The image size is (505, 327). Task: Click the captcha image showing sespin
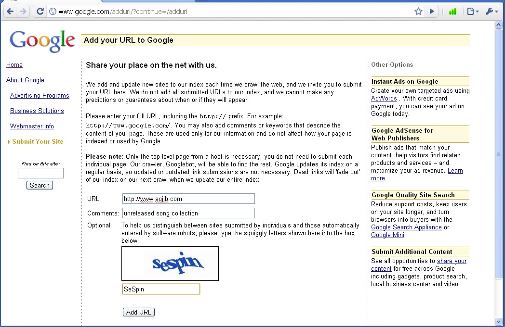[x=170, y=264]
